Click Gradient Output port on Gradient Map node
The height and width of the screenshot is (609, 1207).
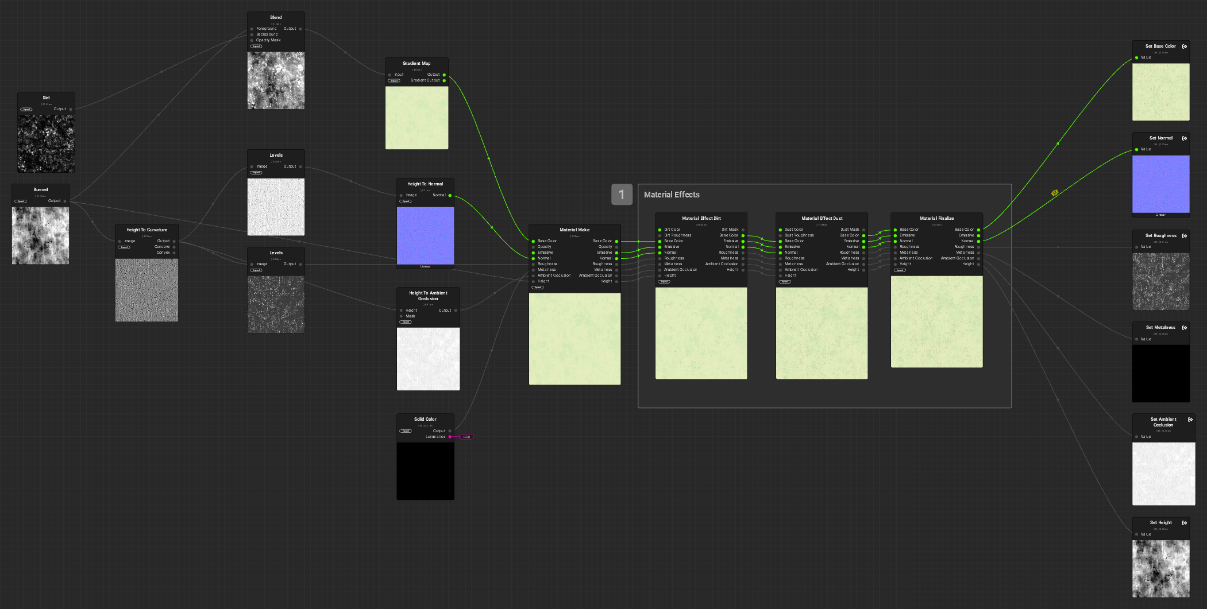point(444,80)
